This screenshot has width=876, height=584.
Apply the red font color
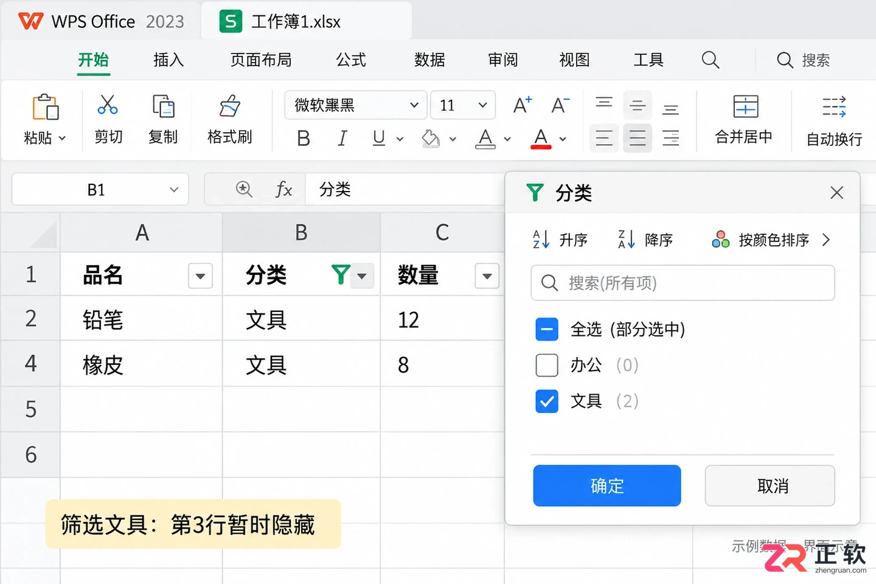point(541,139)
